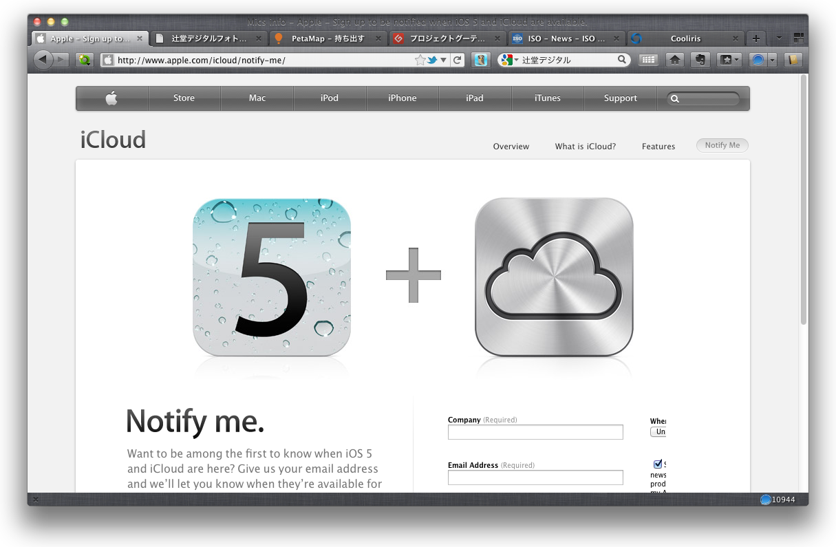Close the PetaMap tab
Image resolution: width=836 pixels, height=547 pixels.
coord(378,39)
